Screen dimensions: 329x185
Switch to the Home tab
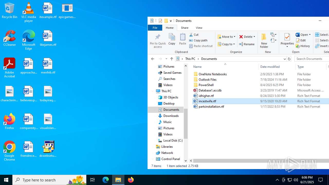coord(169,28)
